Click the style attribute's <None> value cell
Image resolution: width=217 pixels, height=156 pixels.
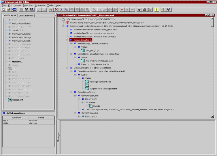(41, 121)
